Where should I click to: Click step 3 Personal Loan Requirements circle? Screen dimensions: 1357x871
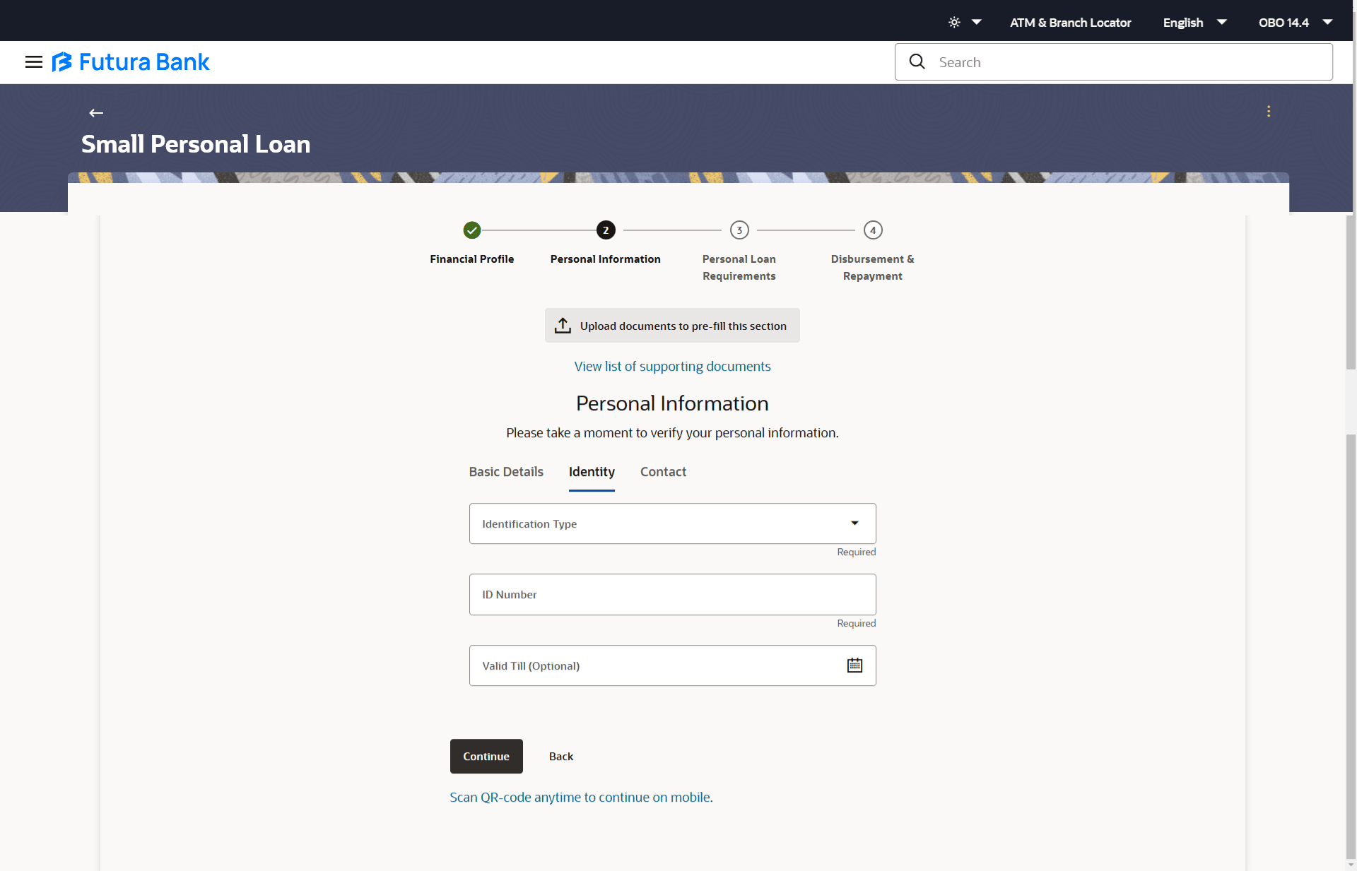click(x=739, y=230)
